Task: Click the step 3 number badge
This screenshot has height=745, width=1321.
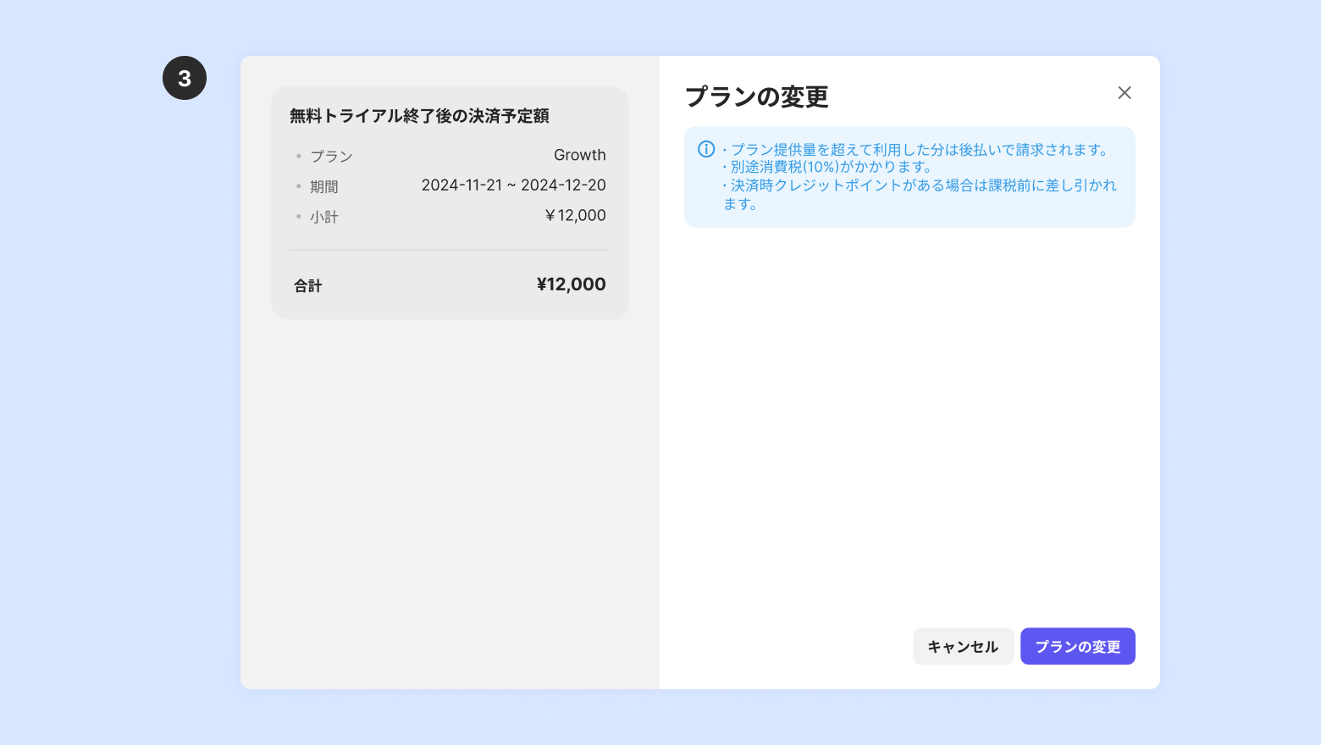Action: tap(185, 78)
